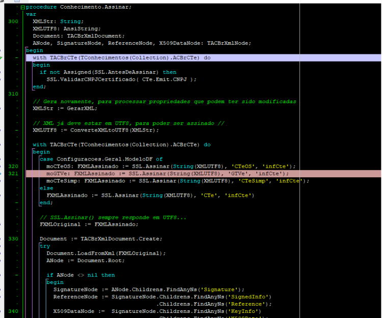The height and width of the screenshot is (318, 382).
Task: Click the 'Gera novamente' comment line
Action: (165, 101)
